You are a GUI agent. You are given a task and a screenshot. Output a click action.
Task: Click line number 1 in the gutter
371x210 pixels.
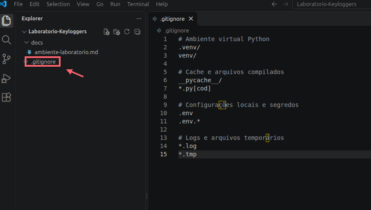click(x=165, y=39)
